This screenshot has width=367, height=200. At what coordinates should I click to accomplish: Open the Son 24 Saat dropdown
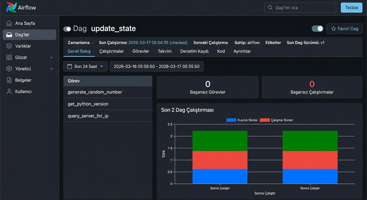[85, 66]
